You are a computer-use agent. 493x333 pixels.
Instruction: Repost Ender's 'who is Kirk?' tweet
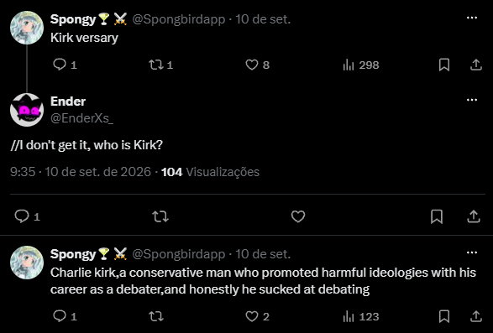(160, 216)
